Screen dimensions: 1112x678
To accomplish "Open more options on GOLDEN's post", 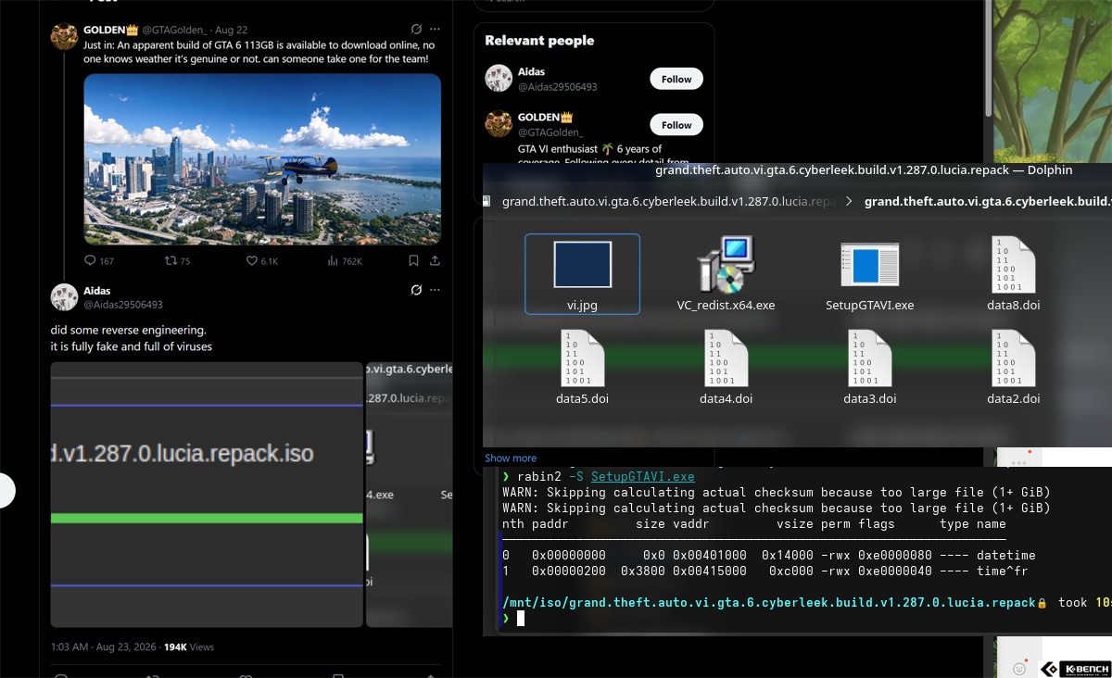I will [435, 31].
